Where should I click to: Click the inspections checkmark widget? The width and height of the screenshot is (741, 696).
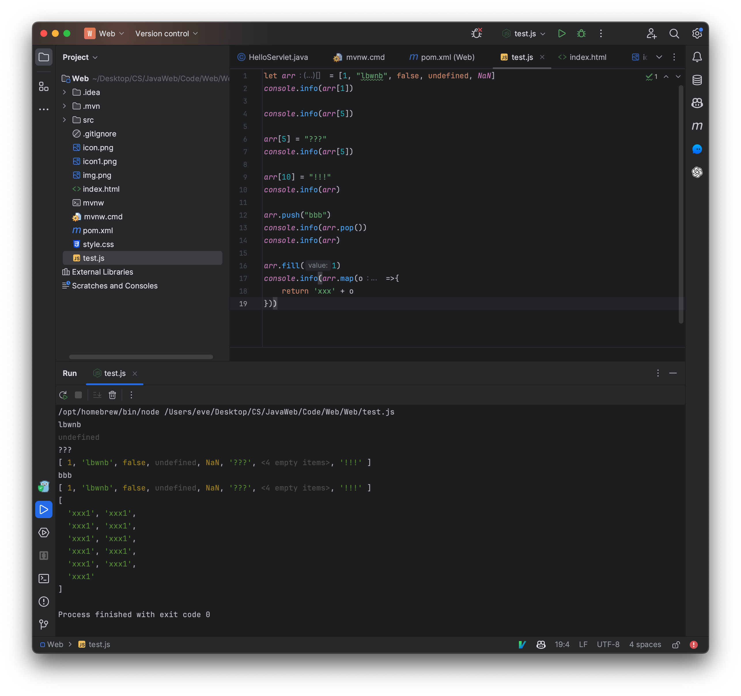[651, 76]
